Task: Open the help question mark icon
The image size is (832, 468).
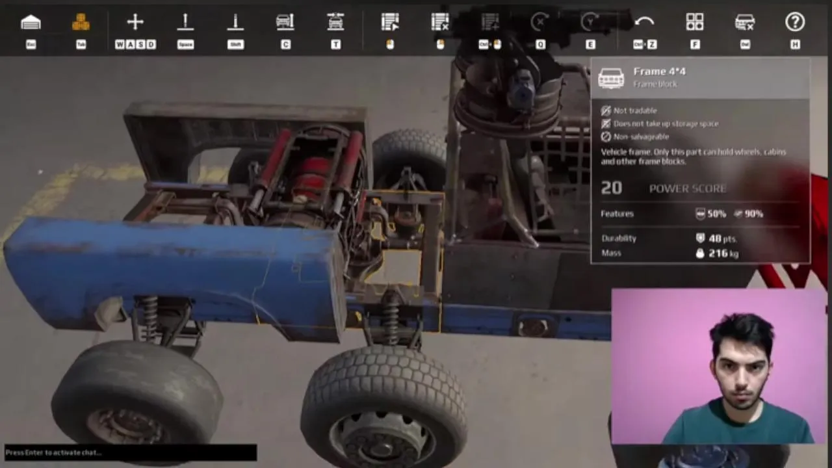Action: (795, 23)
